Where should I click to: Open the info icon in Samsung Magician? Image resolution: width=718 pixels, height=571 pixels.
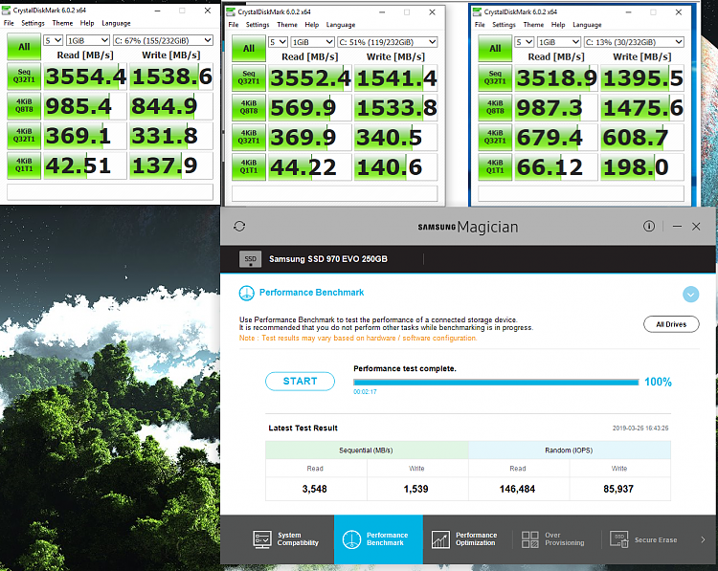click(649, 226)
